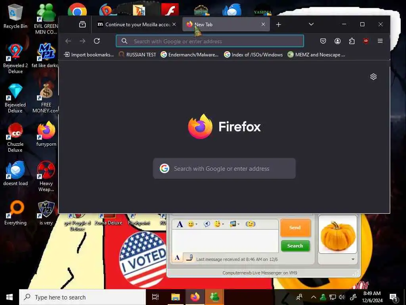Click Firefox taskbar button
Image resolution: width=406 pixels, height=305 pixels.
coord(195,297)
